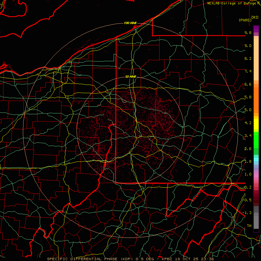Click the -1.3 scale value
The image size is (261, 261).
pos(247,213)
